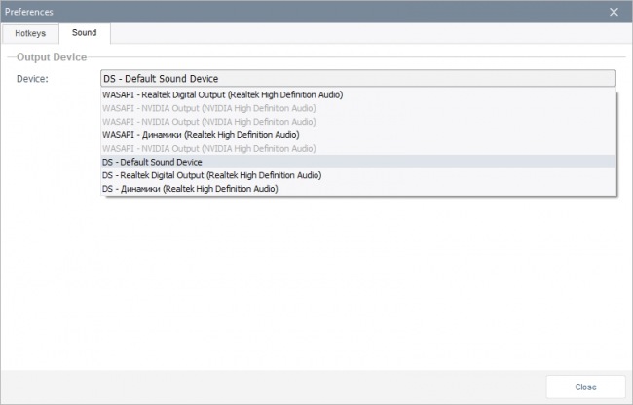Choose highlighted DS - Default Sound Device option
The width and height of the screenshot is (633, 405).
point(358,162)
